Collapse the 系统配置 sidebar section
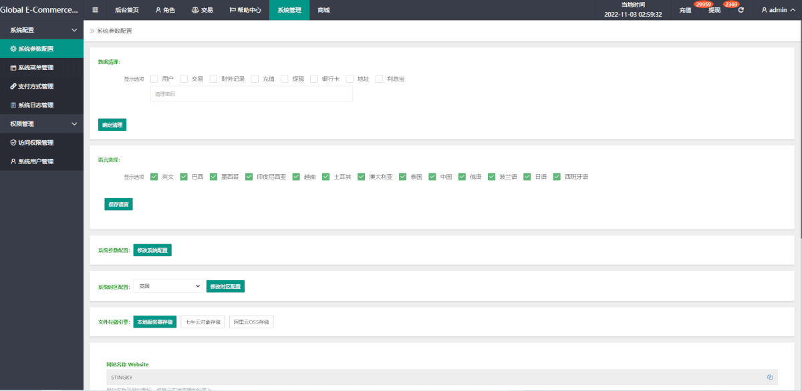 pos(74,30)
